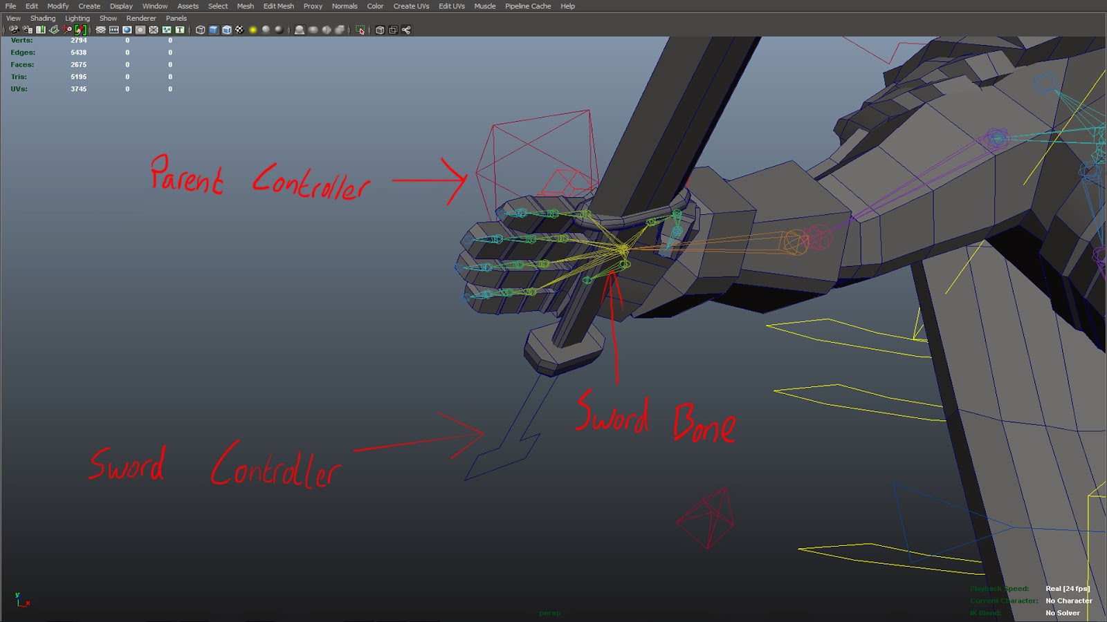Activate Isolate Select view
Image resolution: width=1107 pixels, height=622 pixels.
click(361, 30)
